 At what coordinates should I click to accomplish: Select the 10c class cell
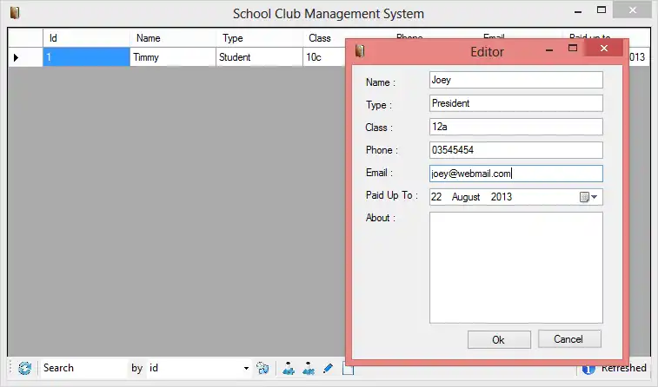(x=324, y=57)
